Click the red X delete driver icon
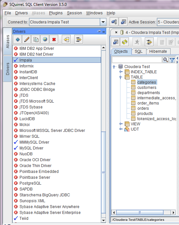179x225 pixels. tap(54, 39)
